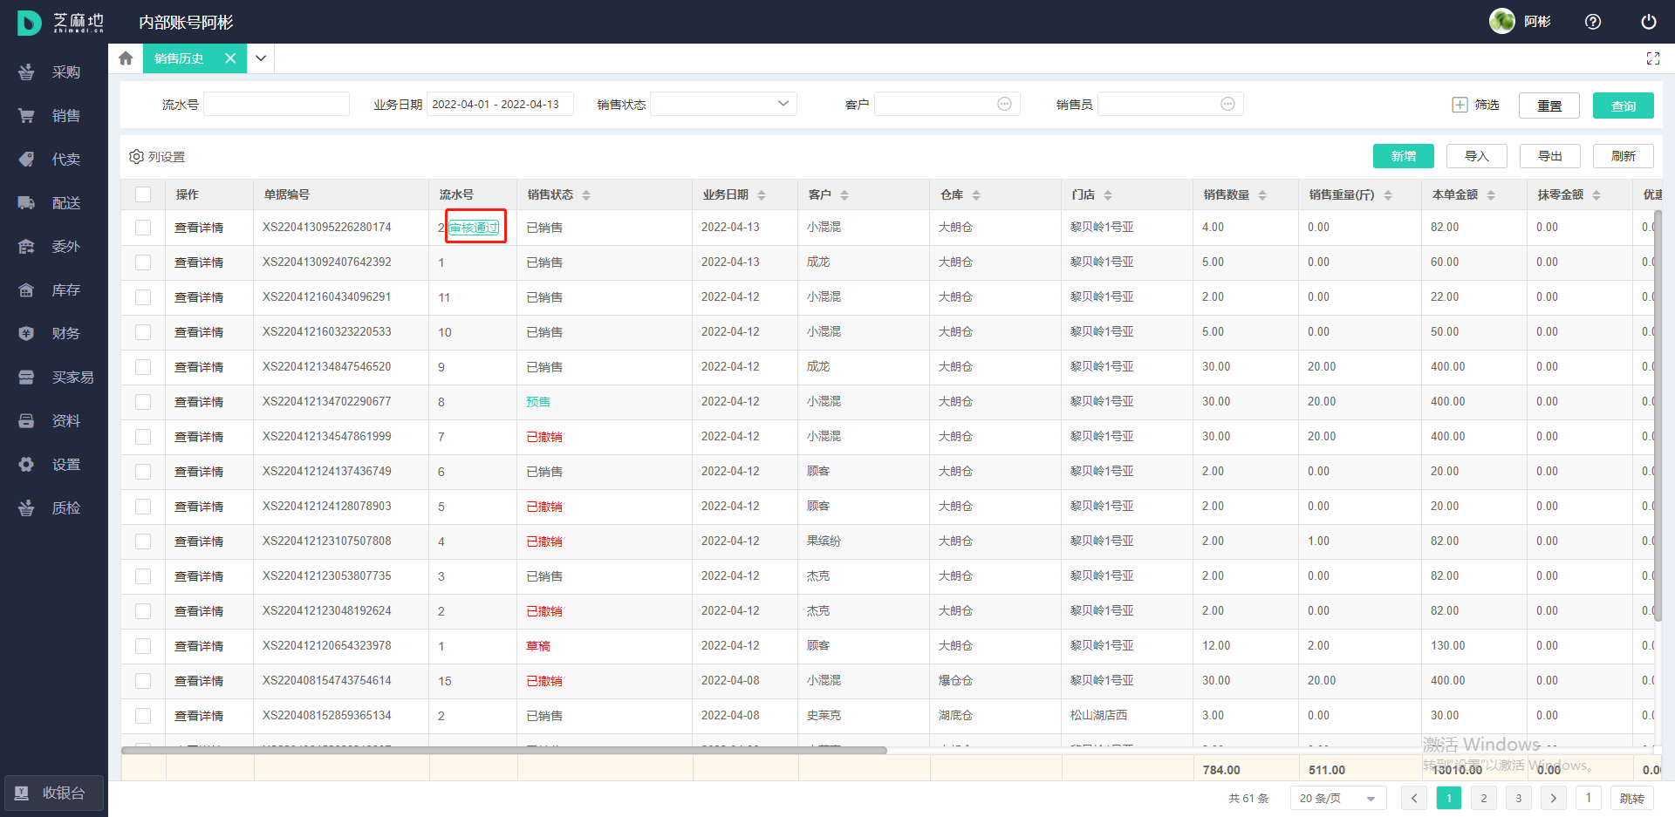Click the horizontal table scrollbar
The image size is (1675, 817).
click(x=503, y=750)
